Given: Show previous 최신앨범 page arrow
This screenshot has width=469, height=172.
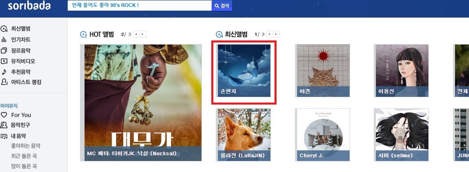Looking at the screenshot, I should point(270,34).
